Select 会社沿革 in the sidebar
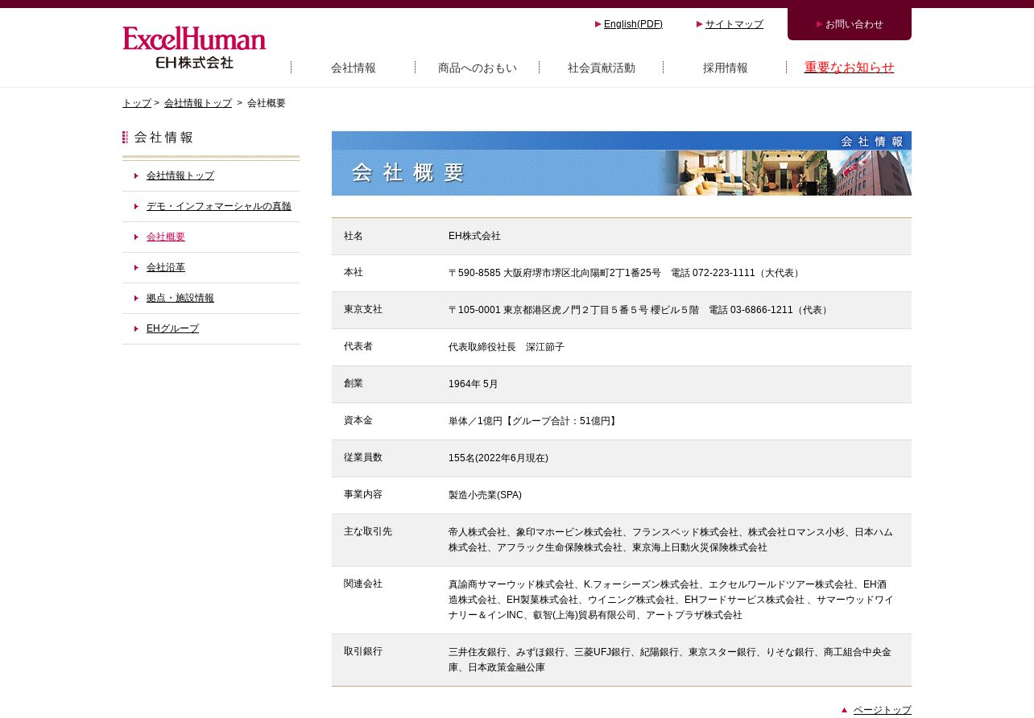The width and height of the screenshot is (1034, 718). click(x=166, y=267)
